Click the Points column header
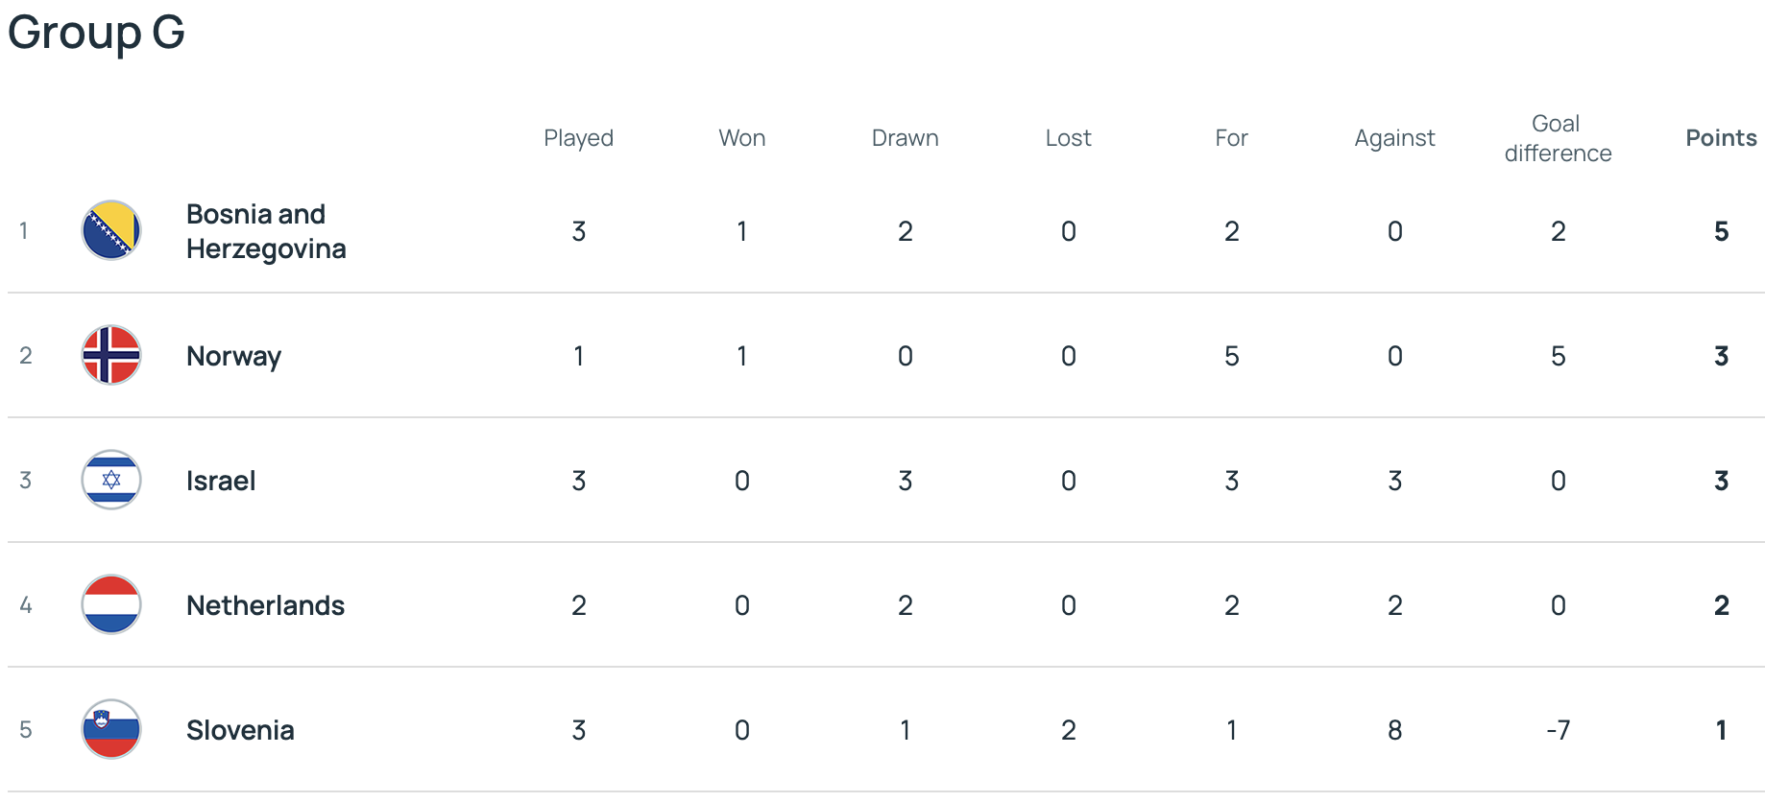Screen dimensions: 1765x802 pos(1721,138)
